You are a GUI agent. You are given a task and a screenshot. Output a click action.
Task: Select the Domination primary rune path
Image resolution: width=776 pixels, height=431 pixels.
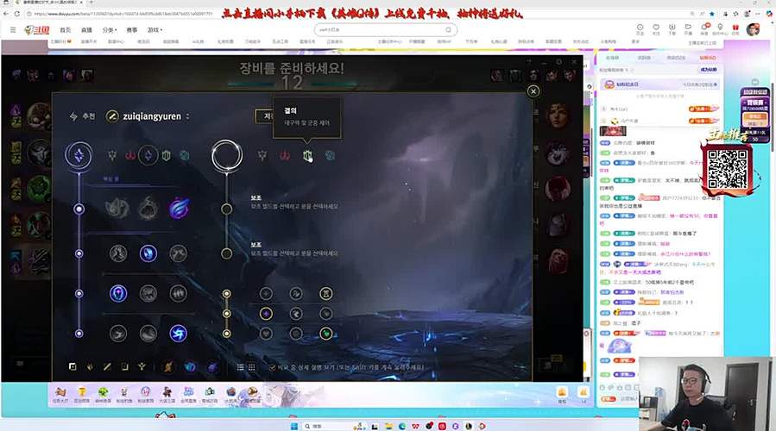pyautogui.click(x=130, y=156)
